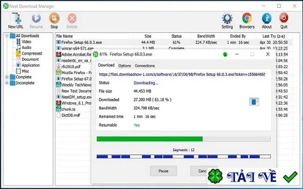The image size is (303, 189).
Task: Click the Windows_8.1_Pro file icon
Action: point(58,103)
